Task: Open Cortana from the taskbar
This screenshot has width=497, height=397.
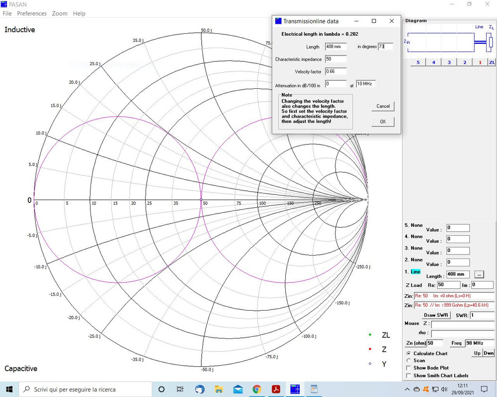Action: (x=162, y=390)
